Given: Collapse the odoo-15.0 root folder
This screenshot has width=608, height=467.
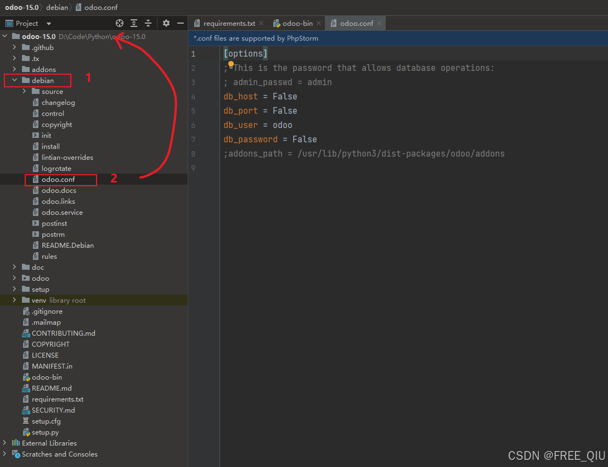Looking at the screenshot, I should pos(5,36).
